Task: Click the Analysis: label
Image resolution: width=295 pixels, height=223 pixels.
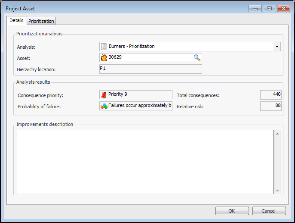Action: 26,47
